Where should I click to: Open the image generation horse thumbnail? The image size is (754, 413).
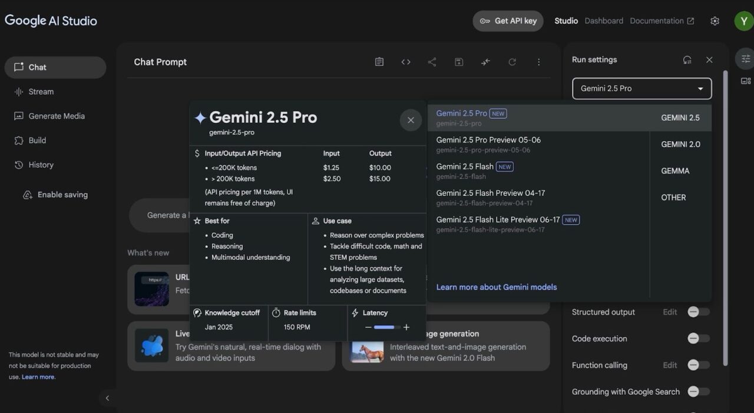click(x=368, y=352)
